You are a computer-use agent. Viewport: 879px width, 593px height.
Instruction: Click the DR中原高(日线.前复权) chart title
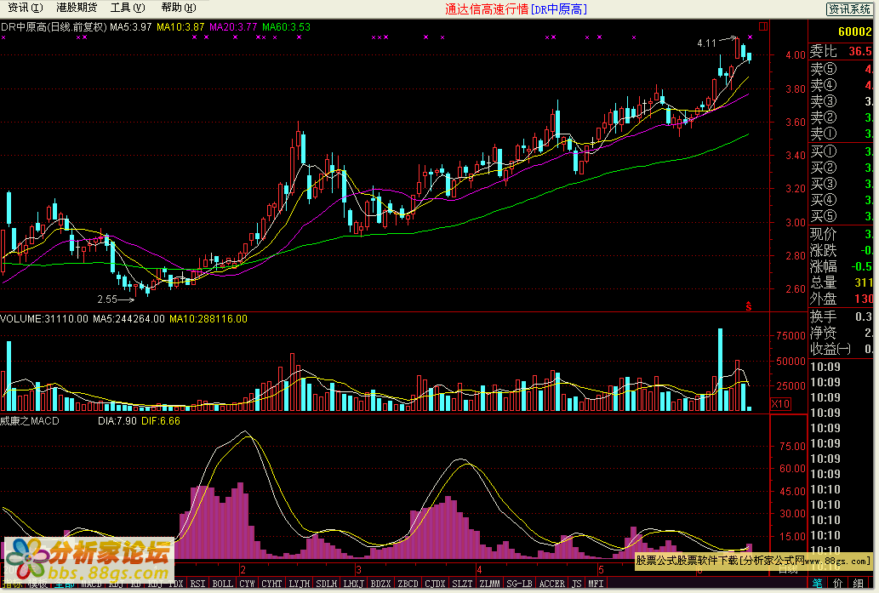(x=54, y=27)
